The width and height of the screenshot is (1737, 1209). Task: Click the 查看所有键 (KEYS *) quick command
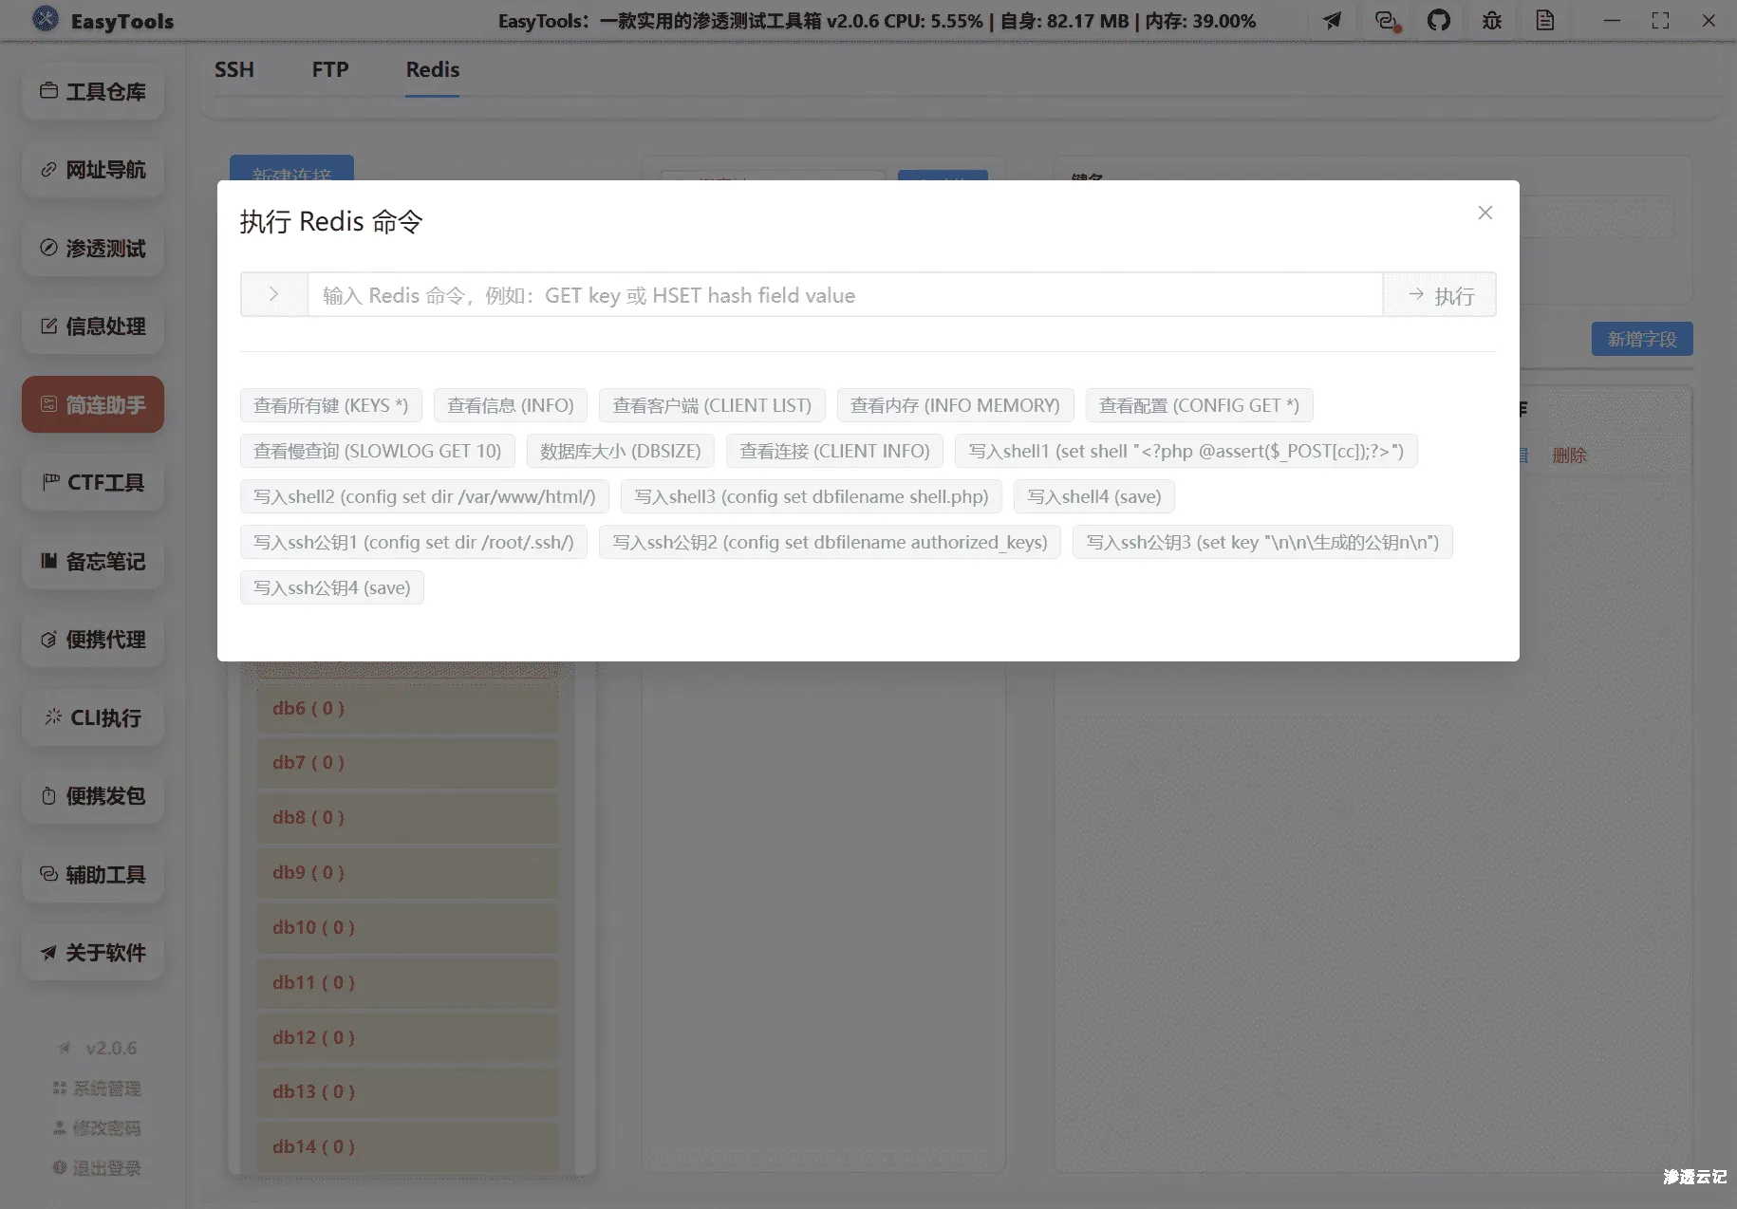click(331, 405)
